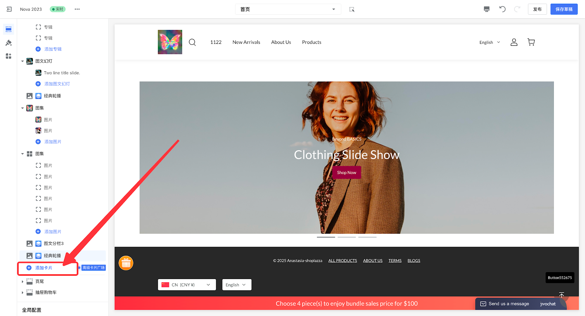Click the undo arrow icon

pyautogui.click(x=502, y=9)
